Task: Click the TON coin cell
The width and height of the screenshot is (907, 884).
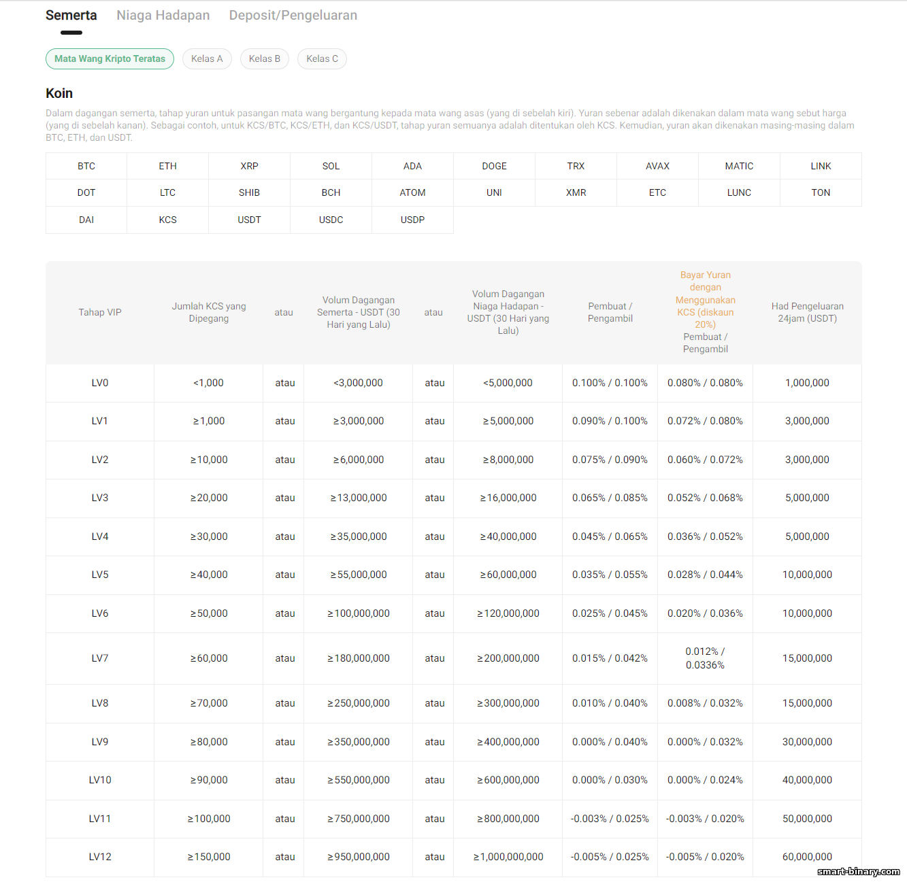Action: point(821,193)
